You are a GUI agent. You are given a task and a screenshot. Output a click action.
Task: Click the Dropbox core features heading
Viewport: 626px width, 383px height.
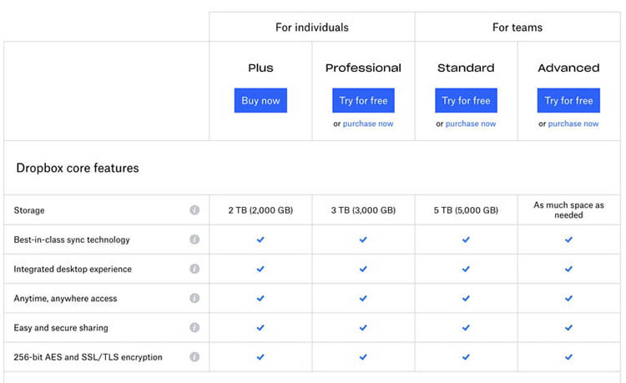tap(78, 168)
